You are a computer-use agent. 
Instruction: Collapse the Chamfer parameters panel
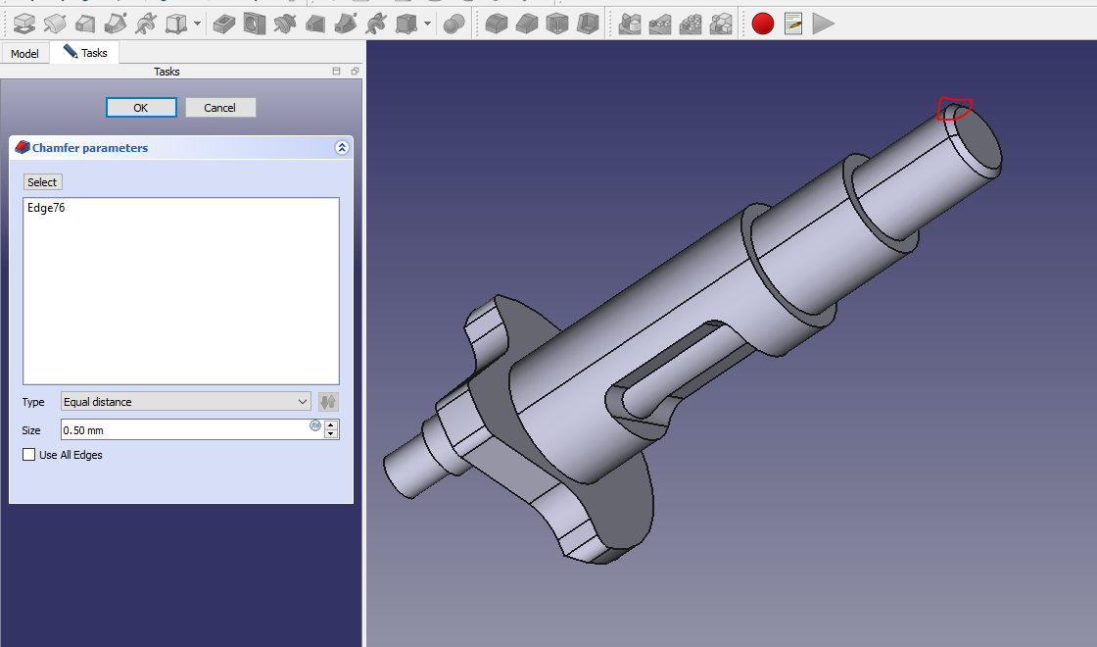click(x=341, y=148)
